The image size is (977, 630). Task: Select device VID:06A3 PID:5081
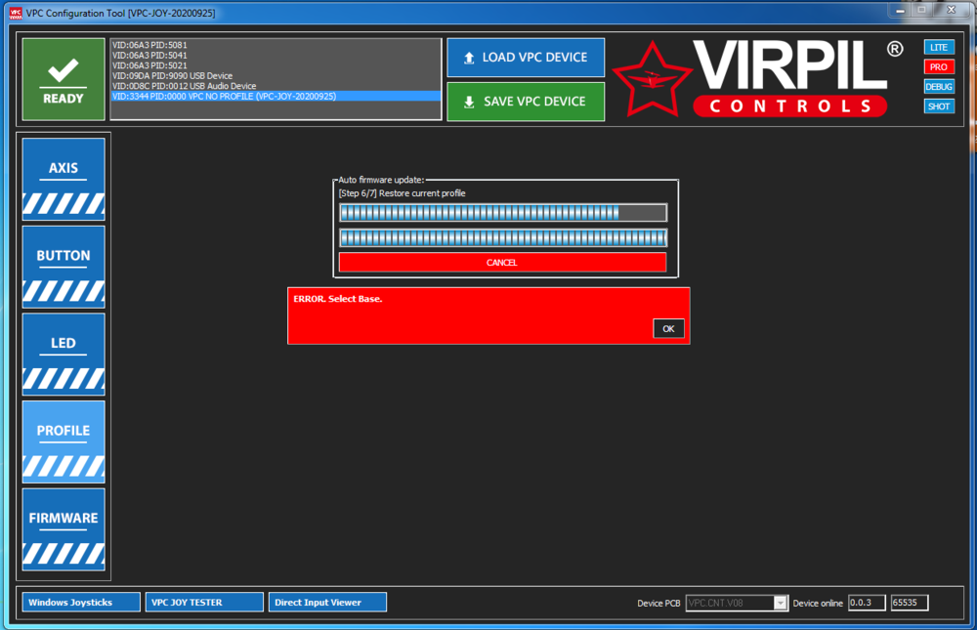click(276, 45)
